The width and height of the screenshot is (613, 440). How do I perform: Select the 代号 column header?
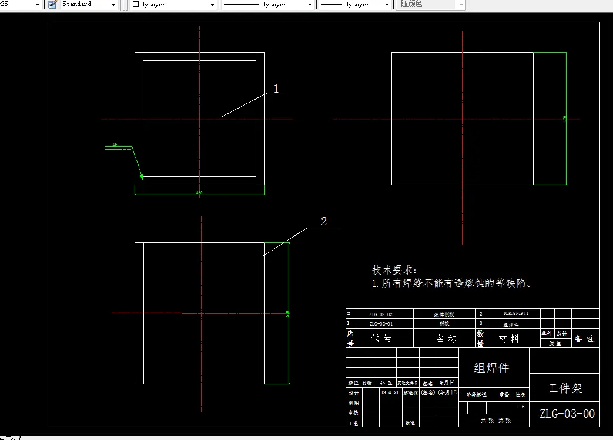pos(381,338)
